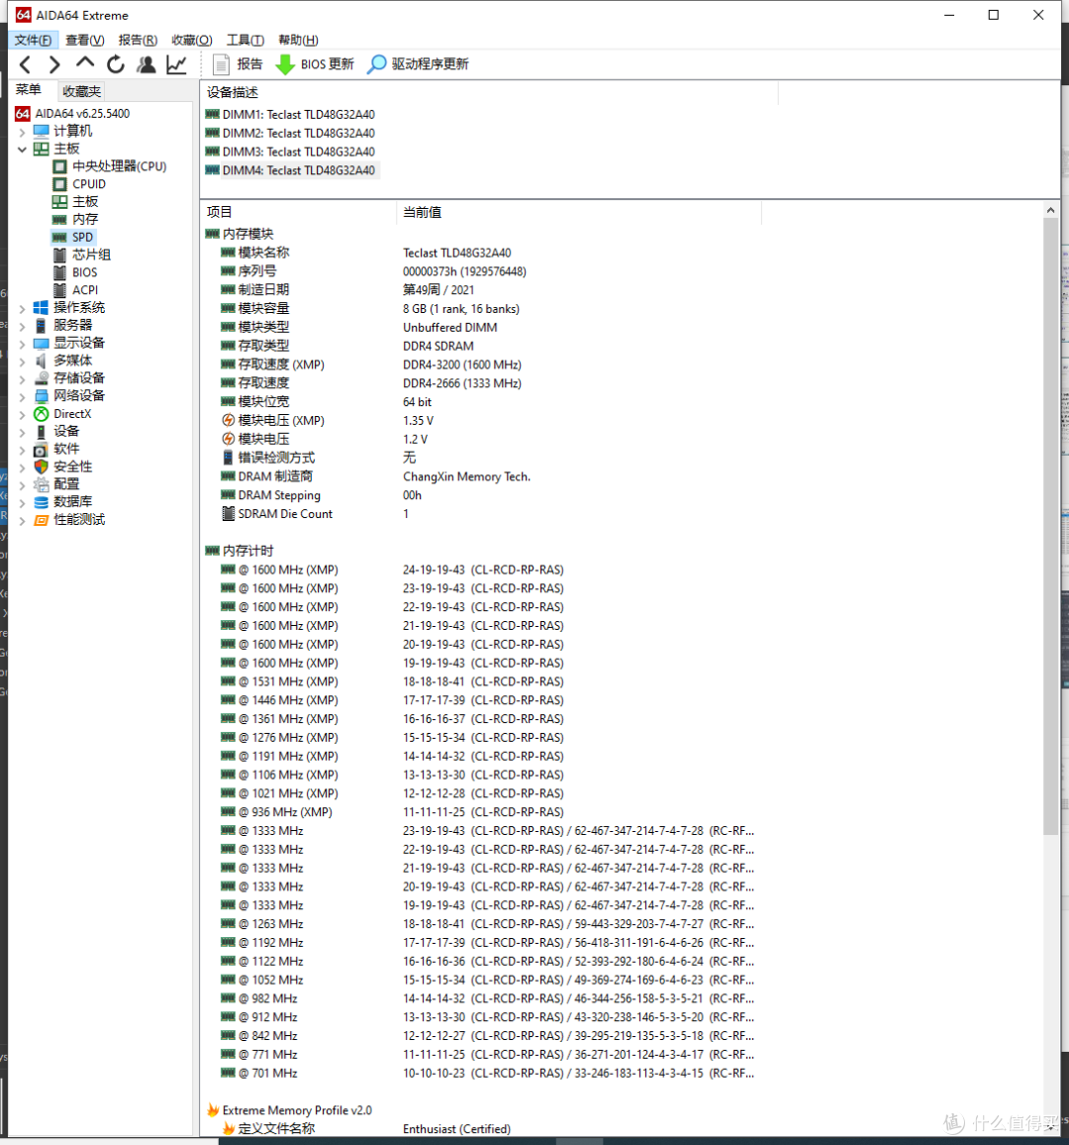1069x1145 pixels.
Task: Expand the 多媒体 tree node
Action: tap(22, 361)
